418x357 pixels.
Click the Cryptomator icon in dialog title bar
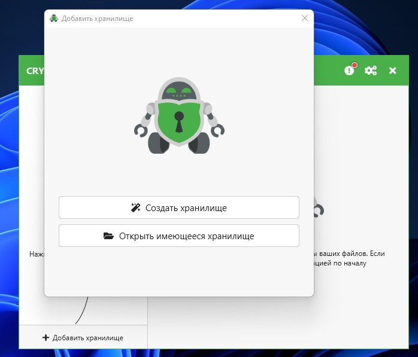click(54, 19)
